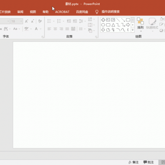Click the Increase Font Size icon
Viewport: 165px width, 165px height.
click(x=27, y=21)
